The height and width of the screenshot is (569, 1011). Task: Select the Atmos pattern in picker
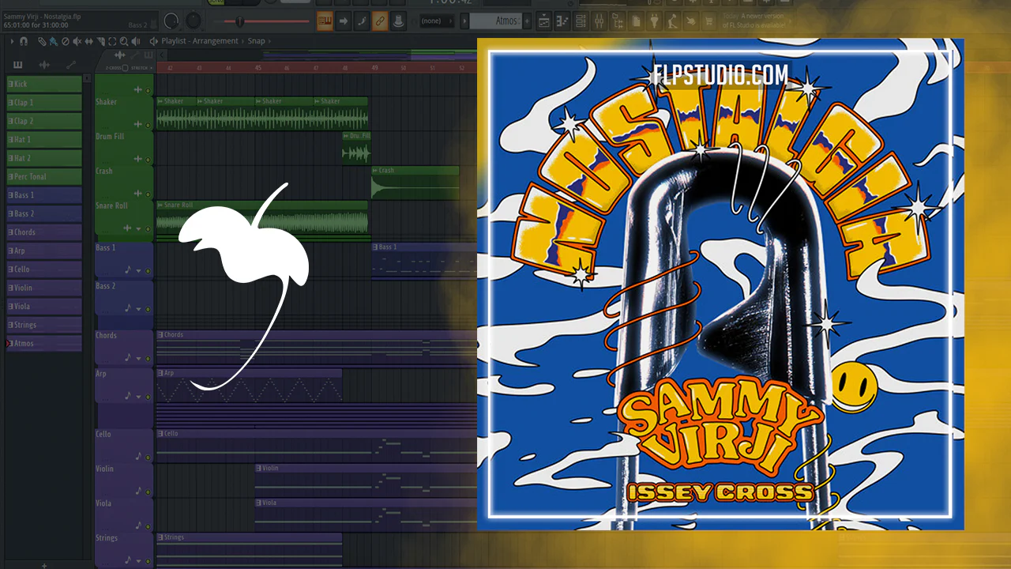pyautogui.click(x=44, y=344)
